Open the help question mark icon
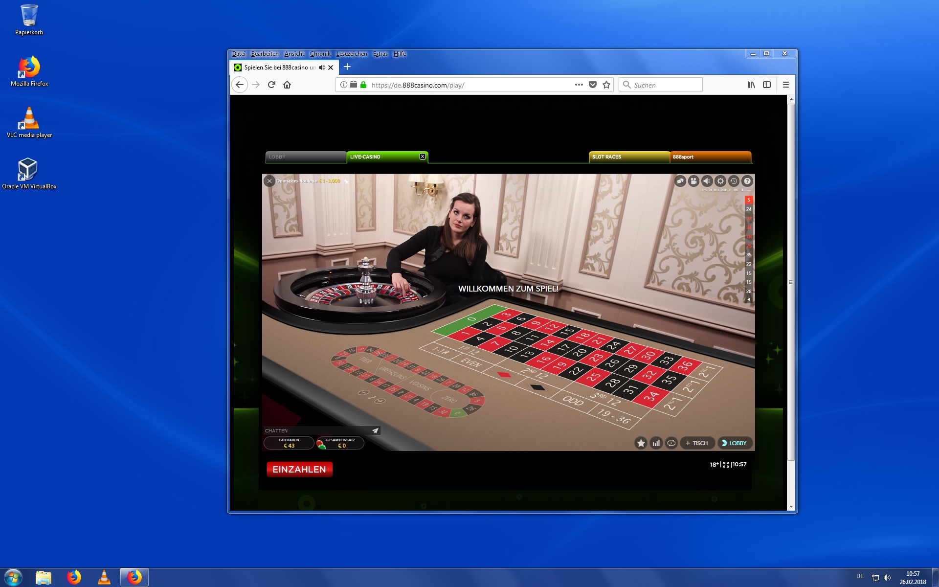The image size is (939, 587). [x=747, y=181]
